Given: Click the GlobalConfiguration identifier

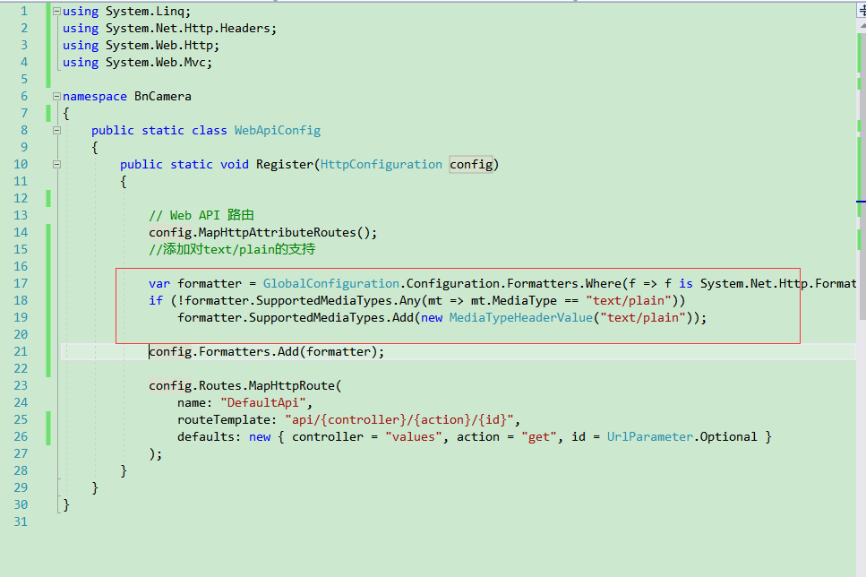Looking at the screenshot, I should (x=330, y=283).
